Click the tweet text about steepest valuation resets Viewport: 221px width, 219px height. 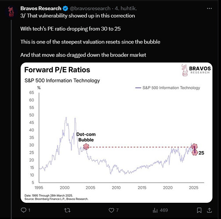pyautogui.click(x=90, y=42)
